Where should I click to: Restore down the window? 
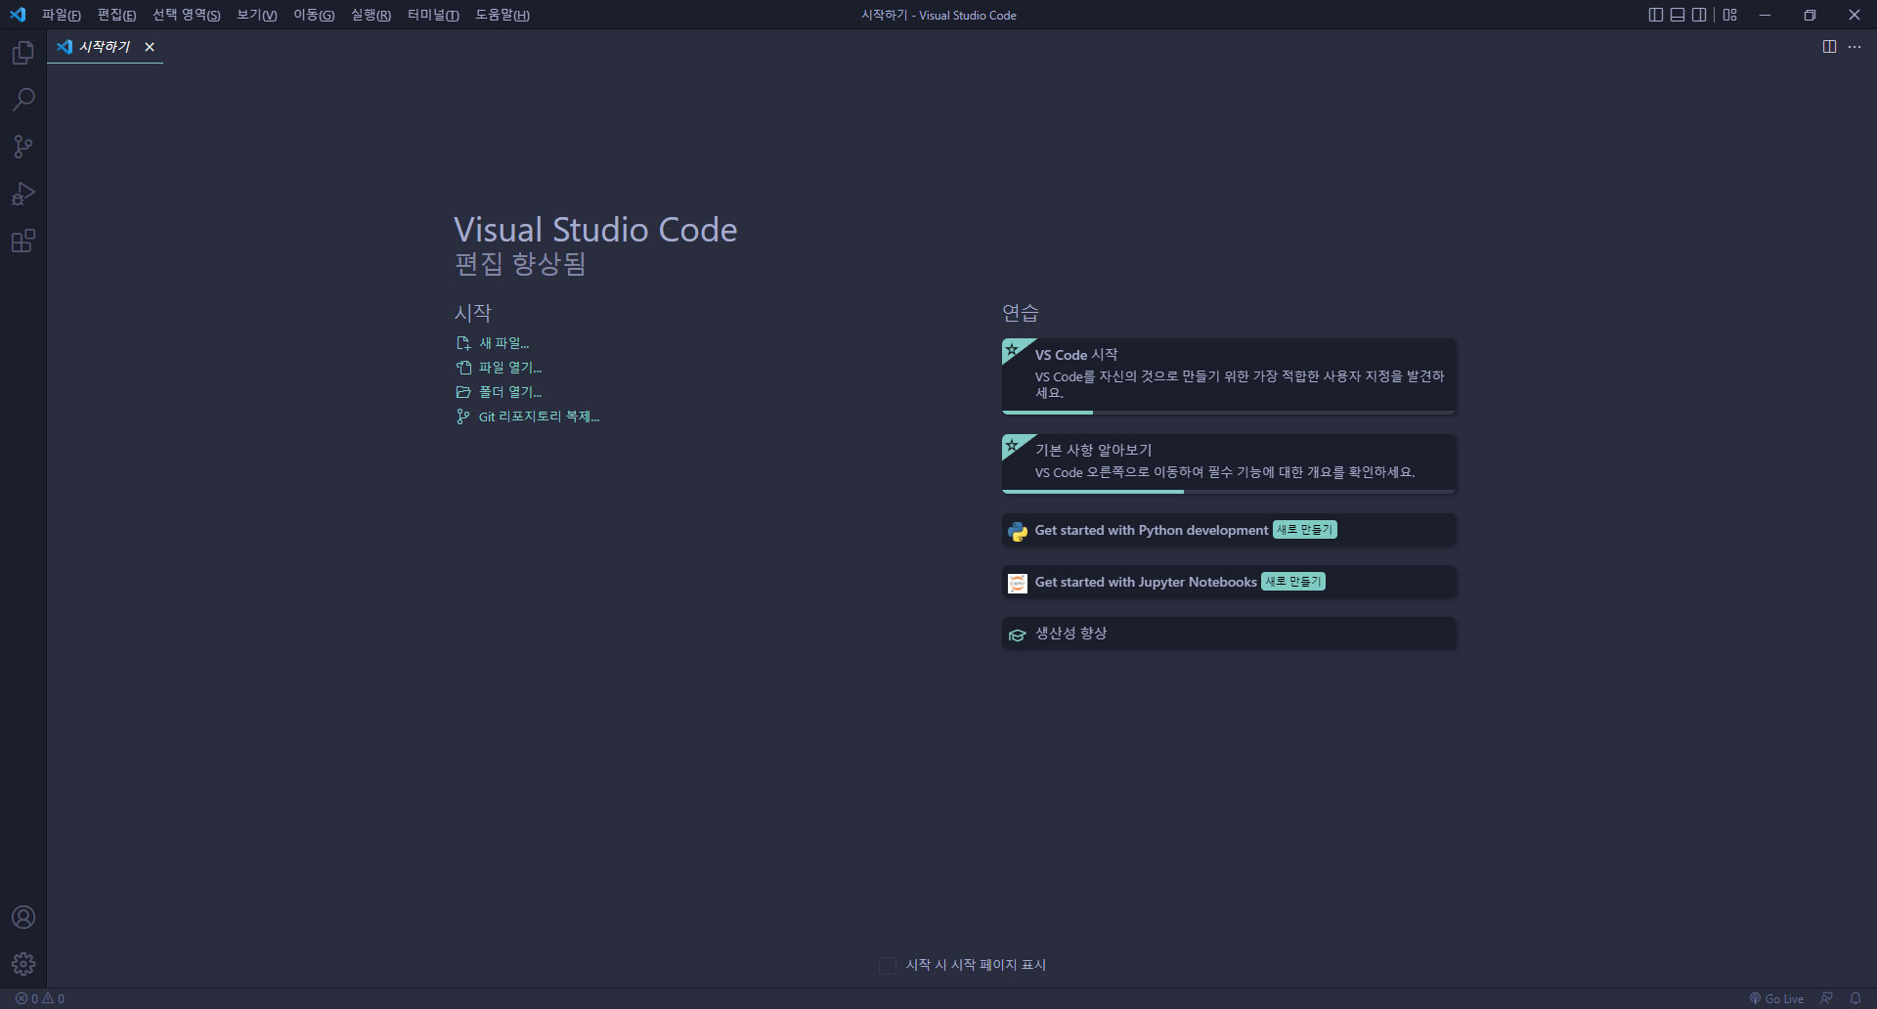point(1810,15)
